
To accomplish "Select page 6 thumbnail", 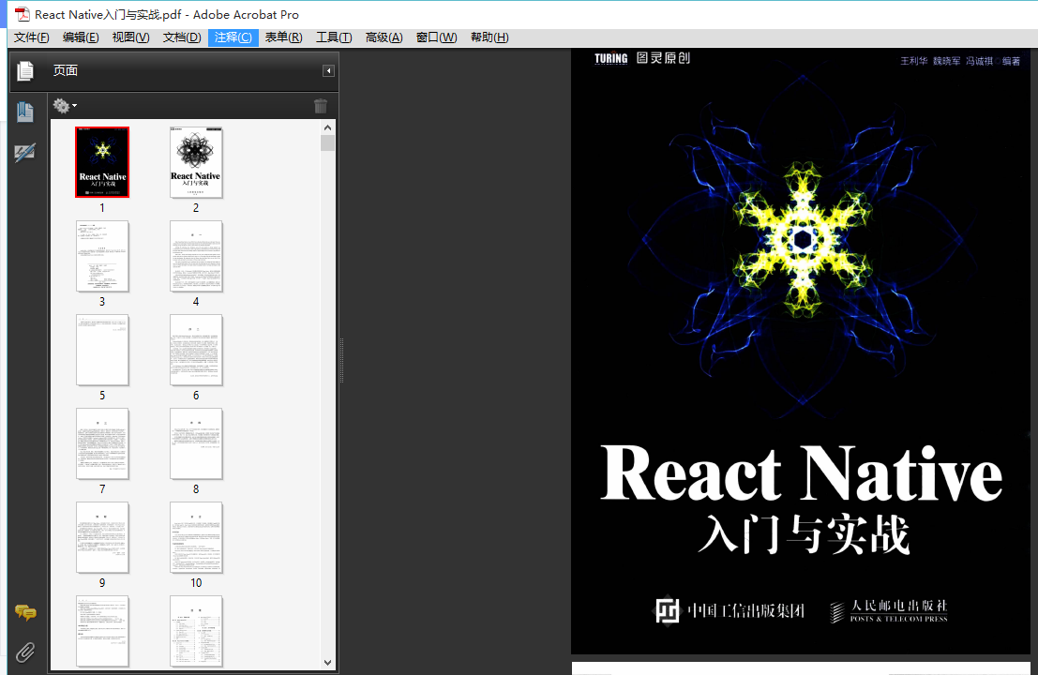I will (x=196, y=351).
